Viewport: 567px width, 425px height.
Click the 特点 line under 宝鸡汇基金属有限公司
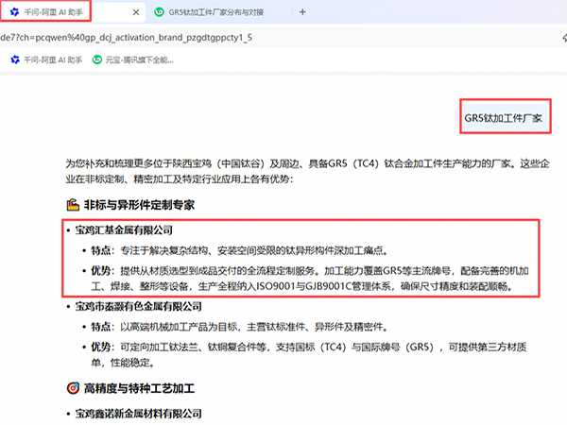tap(239, 250)
